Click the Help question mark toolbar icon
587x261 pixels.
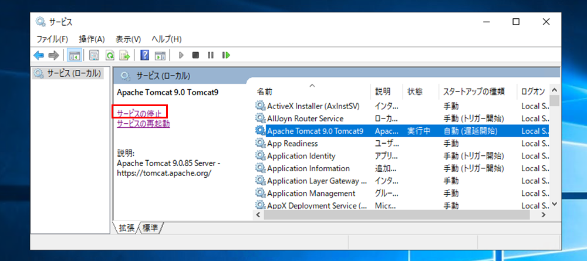point(145,56)
